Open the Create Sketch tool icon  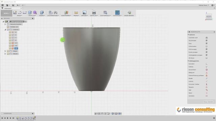click(15, 12)
